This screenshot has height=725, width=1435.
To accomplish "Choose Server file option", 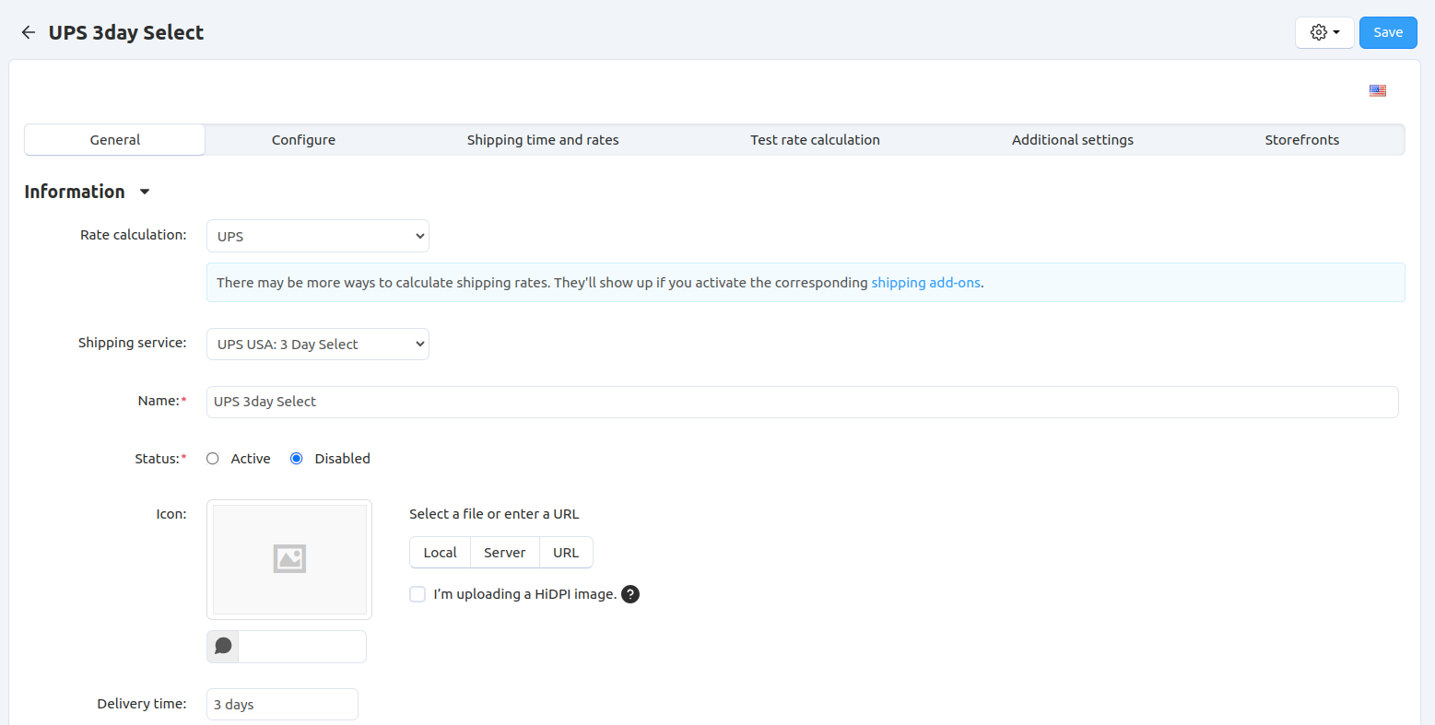I will [x=505, y=553].
